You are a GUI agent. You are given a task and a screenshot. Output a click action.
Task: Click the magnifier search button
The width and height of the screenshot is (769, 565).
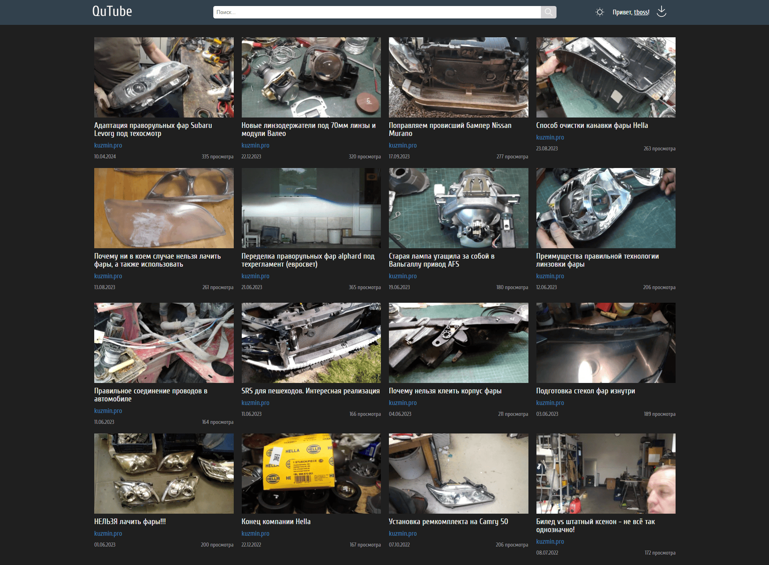[x=548, y=12]
